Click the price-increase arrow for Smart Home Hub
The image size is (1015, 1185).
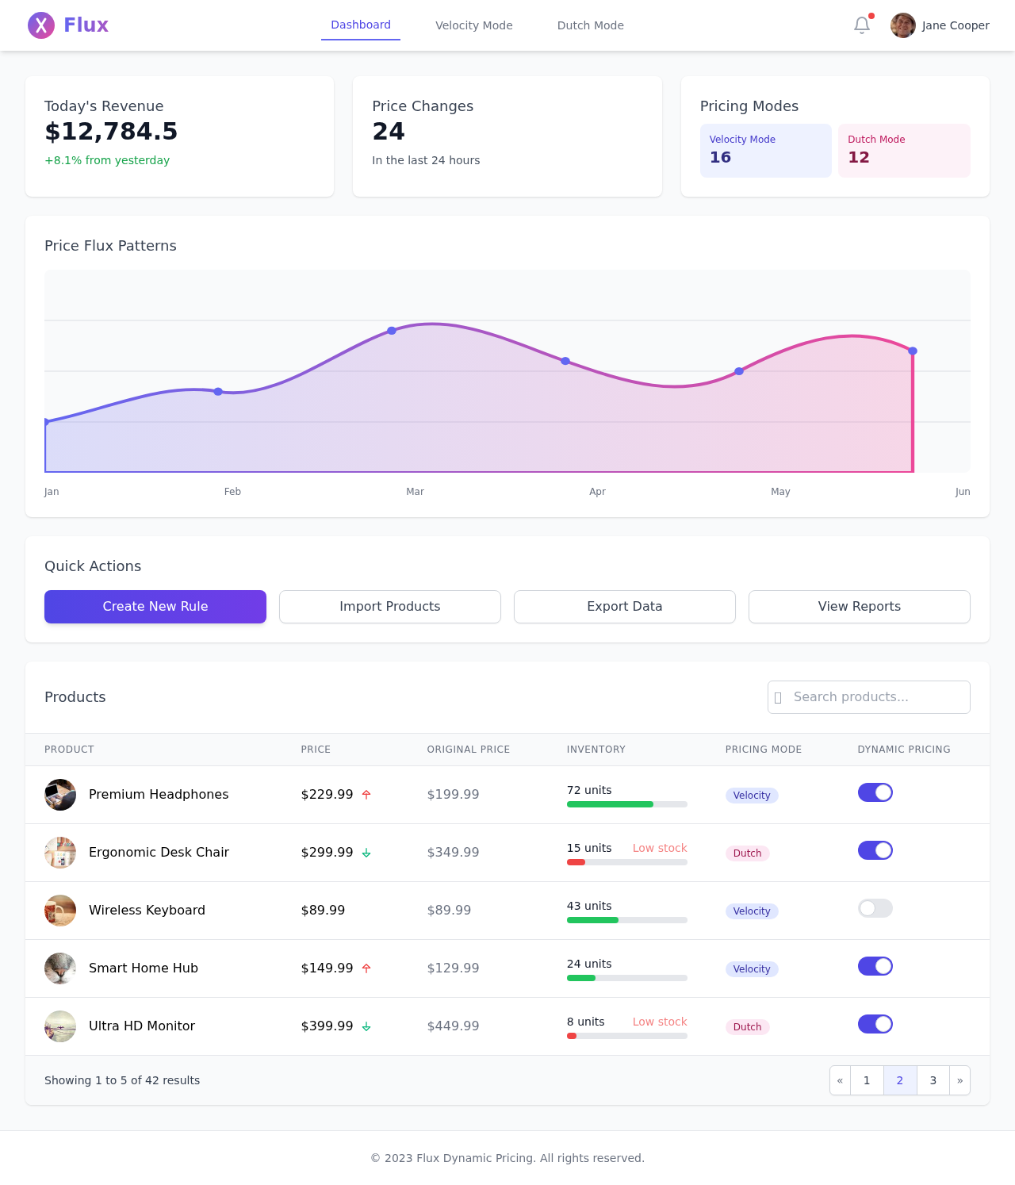tap(366, 968)
